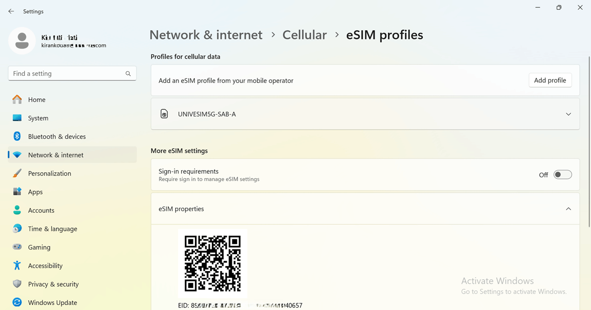The height and width of the screenshot is (310, 591).
Task: Toggle the Sign-in requirements switch
Action: (x=562, y=175)
